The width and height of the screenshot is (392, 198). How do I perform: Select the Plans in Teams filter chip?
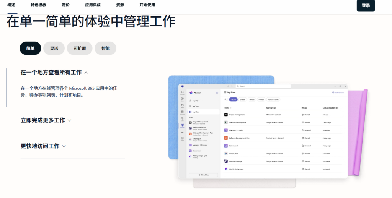273,99
